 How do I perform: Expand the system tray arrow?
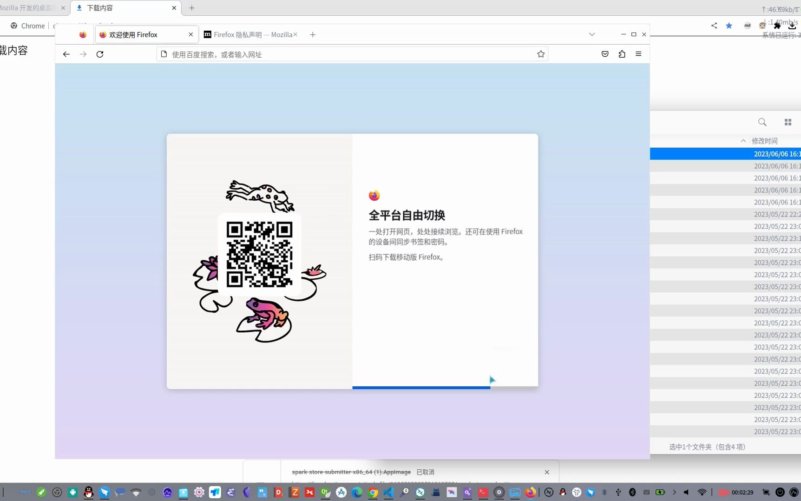coord(674,492)
